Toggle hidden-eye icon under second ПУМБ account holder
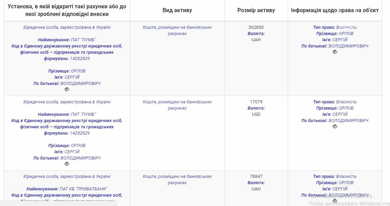390x206 pixels. [67, 164]
